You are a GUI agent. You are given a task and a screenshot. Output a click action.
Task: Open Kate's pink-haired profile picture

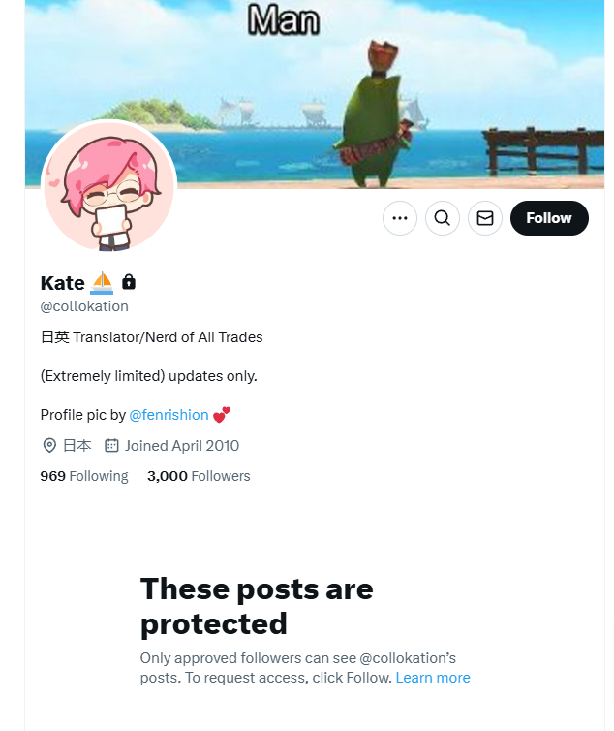(x=109, y=187)
